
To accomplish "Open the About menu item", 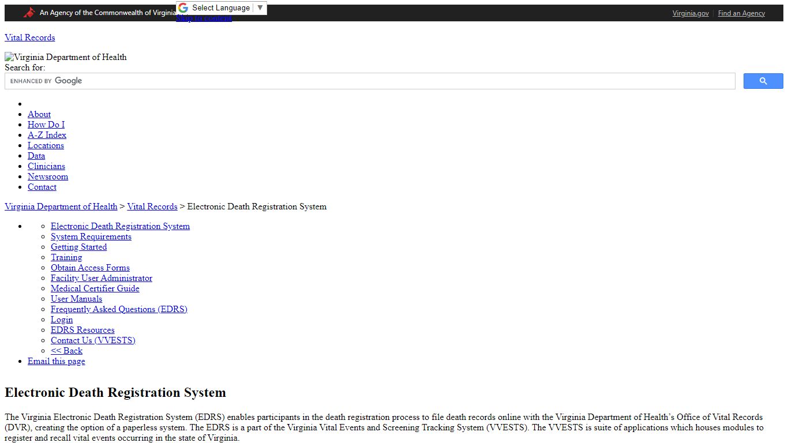I will 39,114.
